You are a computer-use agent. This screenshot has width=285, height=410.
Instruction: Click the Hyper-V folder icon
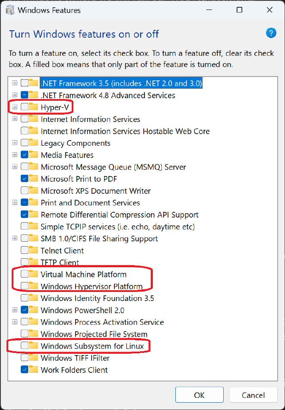34,107
